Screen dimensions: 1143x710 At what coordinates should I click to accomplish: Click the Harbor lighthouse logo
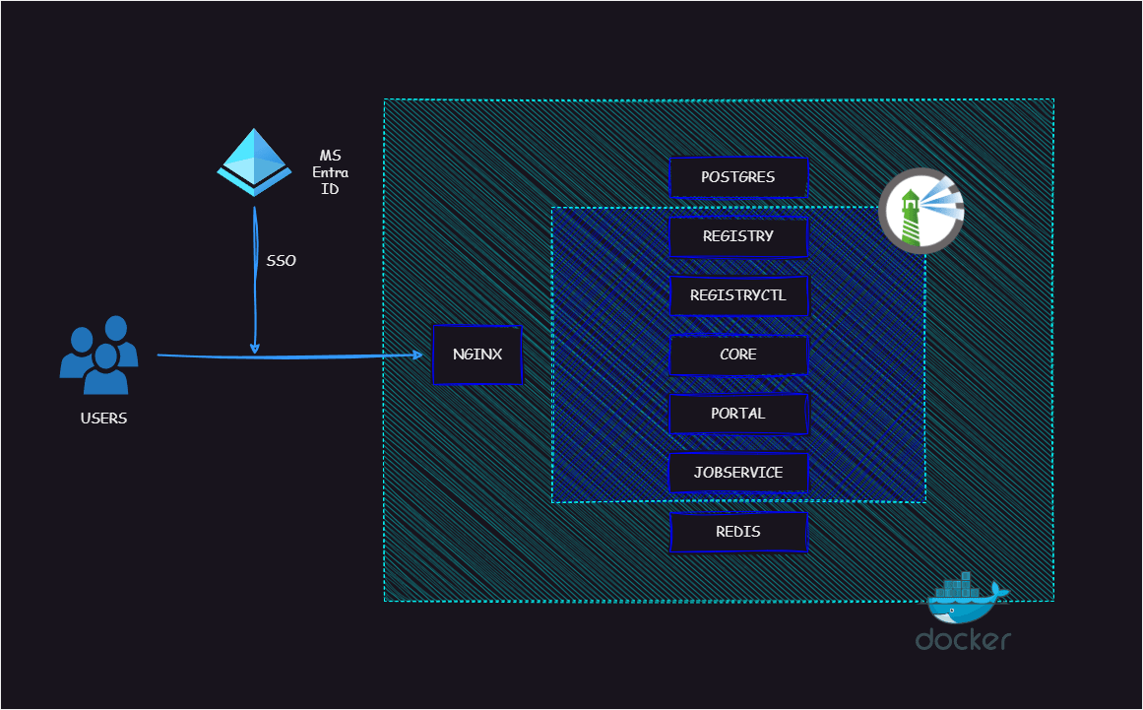point(921,211)
